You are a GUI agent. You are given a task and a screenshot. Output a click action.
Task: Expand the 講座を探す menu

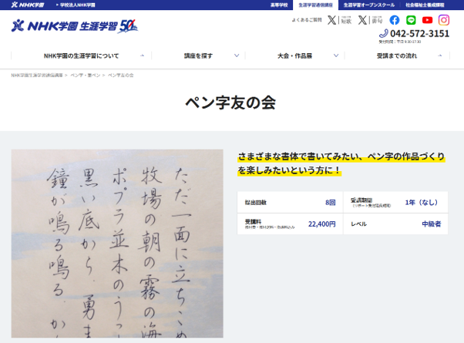tap(198, 56)
